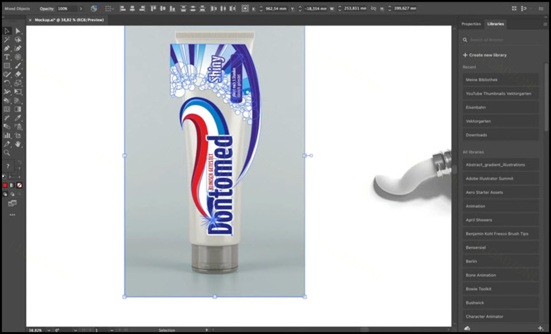The height and width of the screenshot is (334, 551).
Task: Click the toothpaste tube mockup image
Action: (x=215, y=161)
